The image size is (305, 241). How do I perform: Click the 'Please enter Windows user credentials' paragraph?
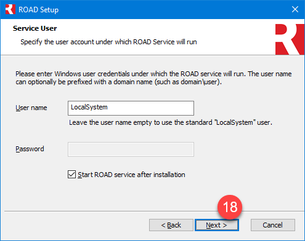(153, 78)
